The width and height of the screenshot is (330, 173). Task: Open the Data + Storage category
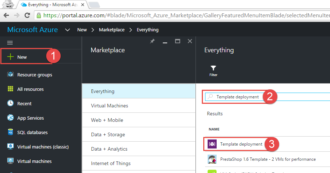pos(108,134)
